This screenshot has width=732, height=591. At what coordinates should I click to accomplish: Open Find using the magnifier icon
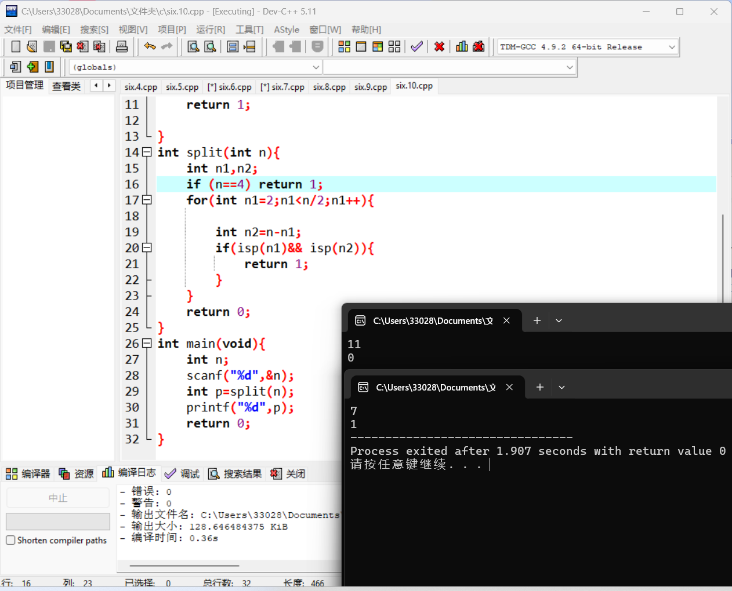tap(193, 47)
